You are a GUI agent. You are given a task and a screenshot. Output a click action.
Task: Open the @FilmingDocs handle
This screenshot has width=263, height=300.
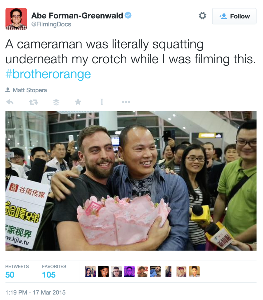point(51,24)
